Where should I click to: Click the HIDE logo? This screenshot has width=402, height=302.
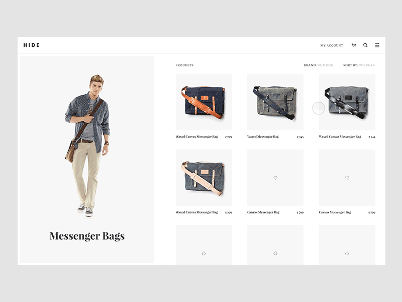pyautogui.click(x=31, y=45)
